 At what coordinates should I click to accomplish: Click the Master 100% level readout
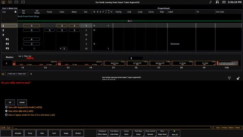tap(30, 58)
